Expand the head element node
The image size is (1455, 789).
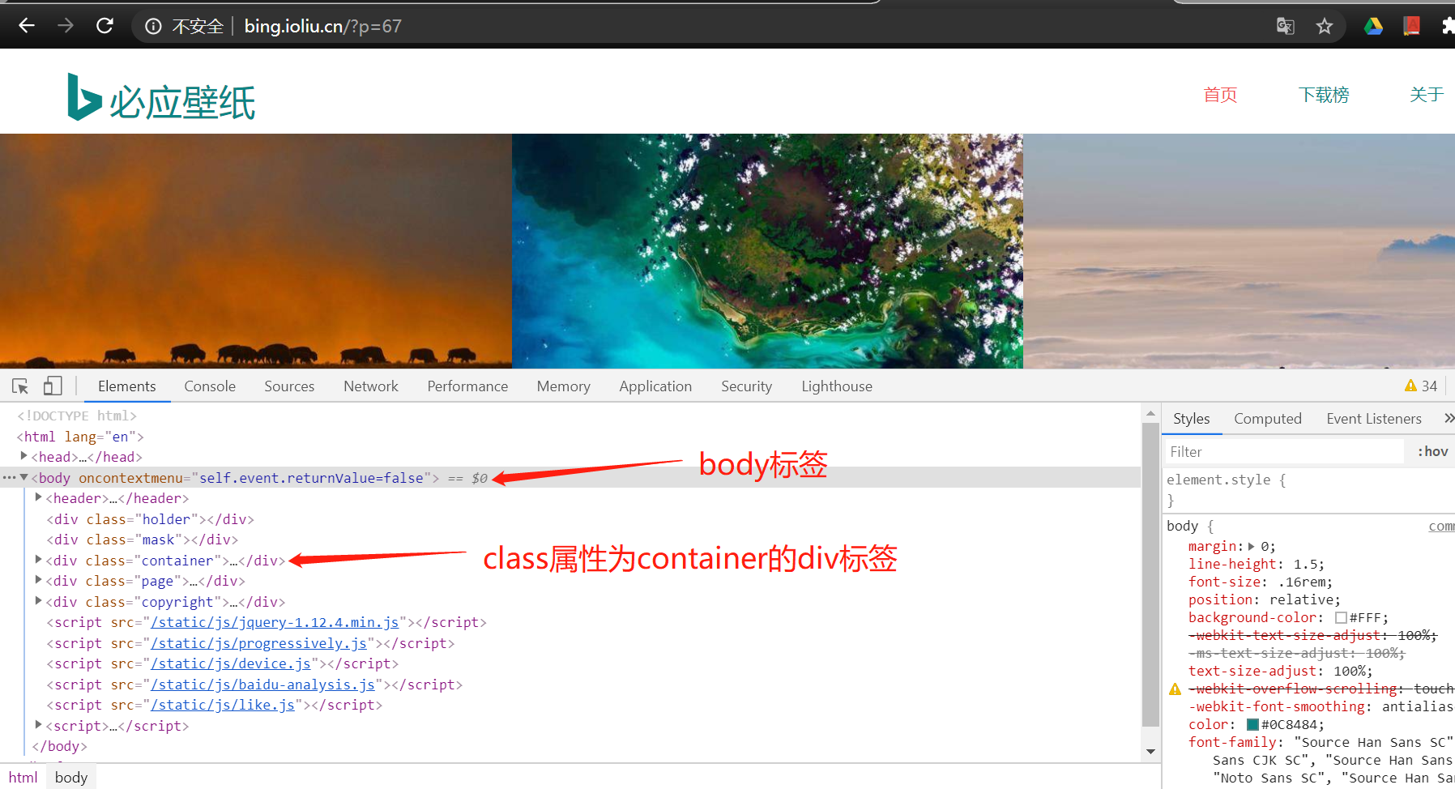(24, 456)
